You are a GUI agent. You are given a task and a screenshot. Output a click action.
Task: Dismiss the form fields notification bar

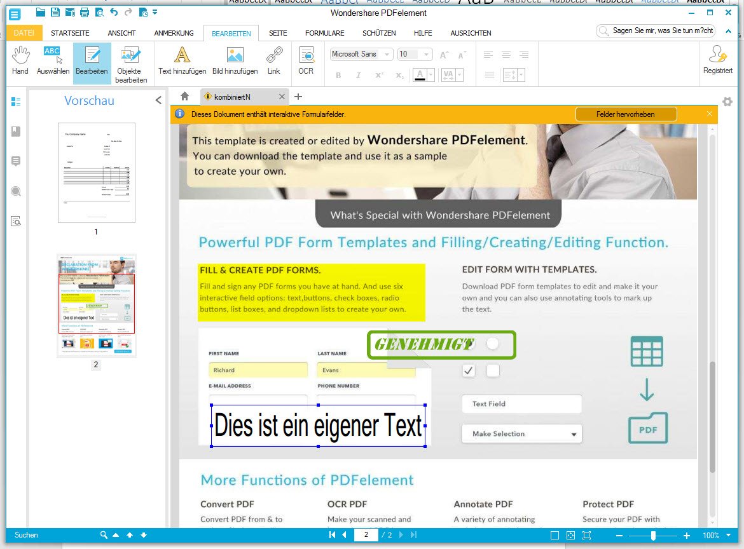(x=710, y=114)
